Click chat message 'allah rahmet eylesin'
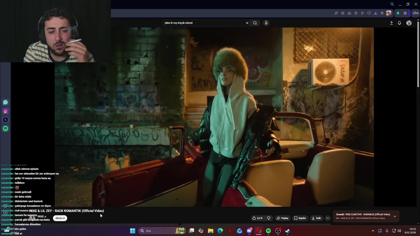Screen dimensions: 420x236 pyautogui.click(x=27, y=169)
